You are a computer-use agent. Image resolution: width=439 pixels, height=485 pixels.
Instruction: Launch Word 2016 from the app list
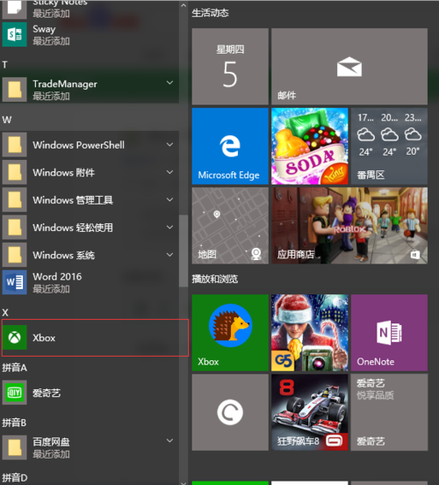point(90,282)
